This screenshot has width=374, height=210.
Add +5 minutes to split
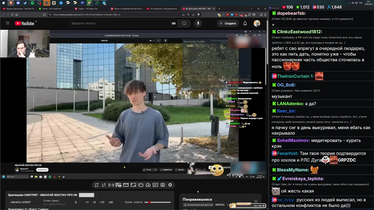pos(94,202)
